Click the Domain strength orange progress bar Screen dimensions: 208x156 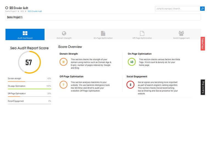[x=17, y=81]
